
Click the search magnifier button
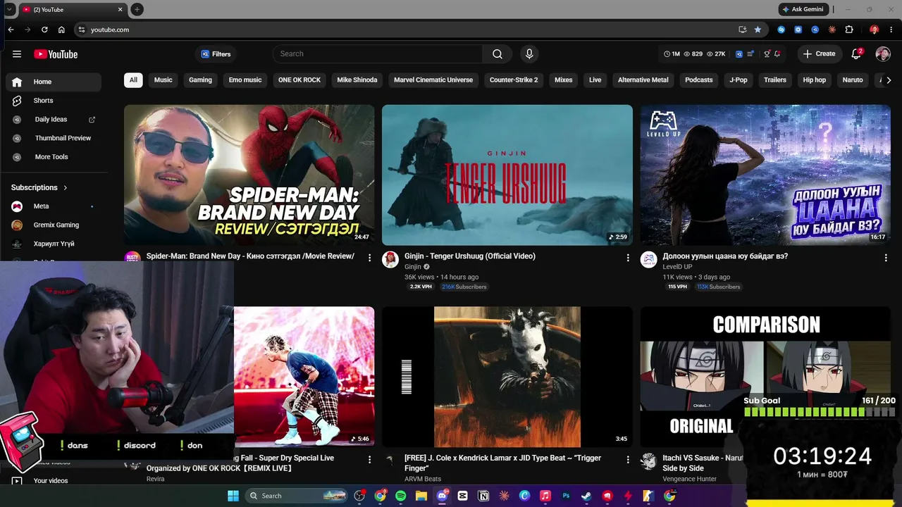pyautogui.click(x=498, y=54)
